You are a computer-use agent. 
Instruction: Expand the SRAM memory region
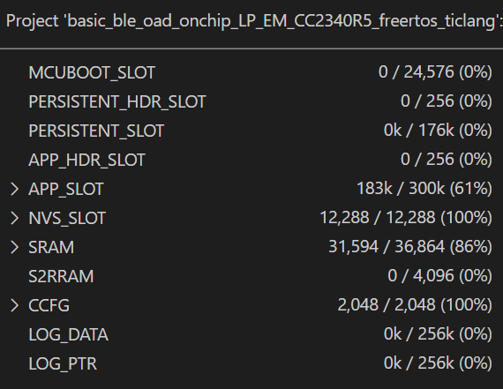pos(14,247)
